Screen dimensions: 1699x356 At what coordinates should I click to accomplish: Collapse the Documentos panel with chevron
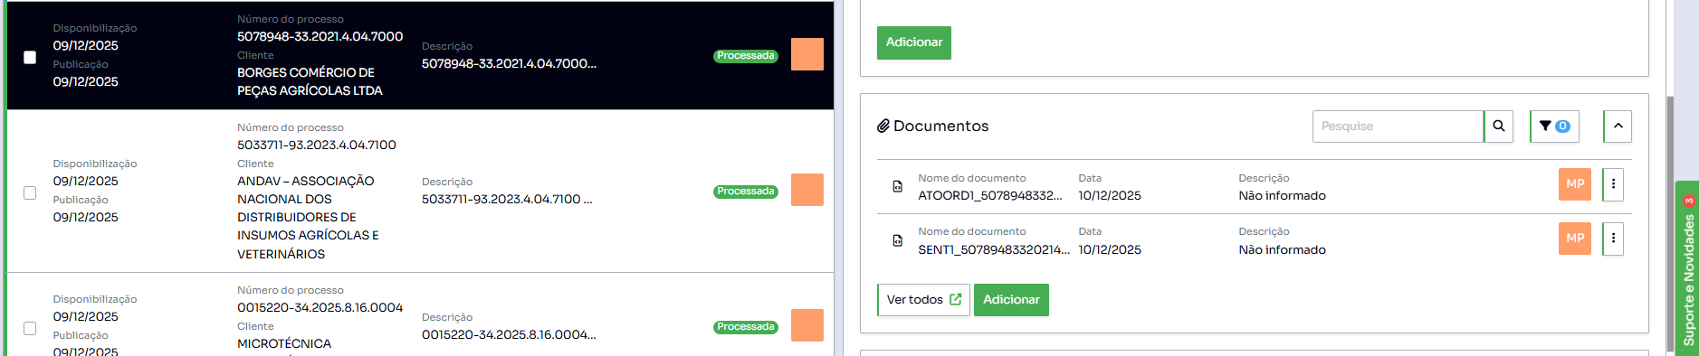[1618, 126]
